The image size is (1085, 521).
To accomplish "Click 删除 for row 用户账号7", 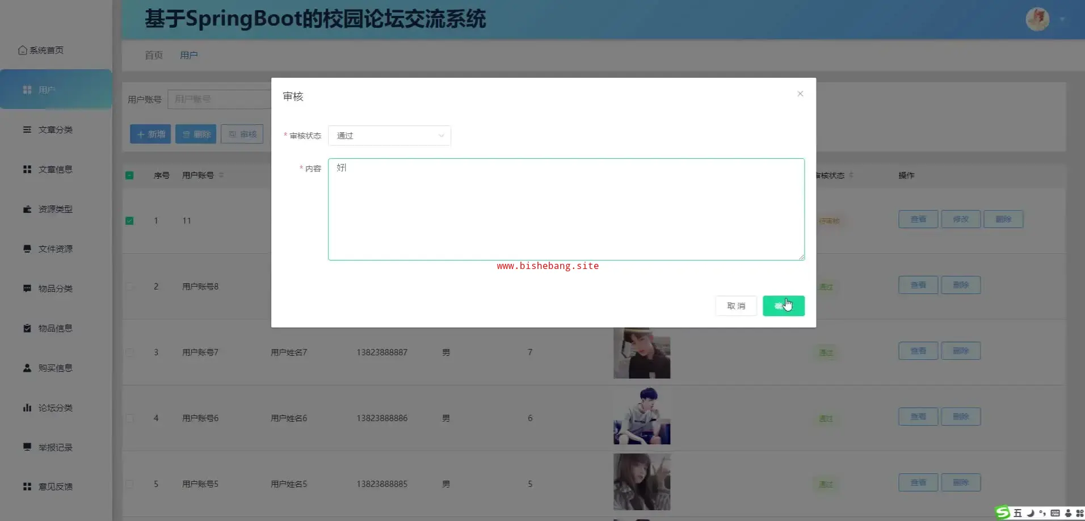I will 961,351.
